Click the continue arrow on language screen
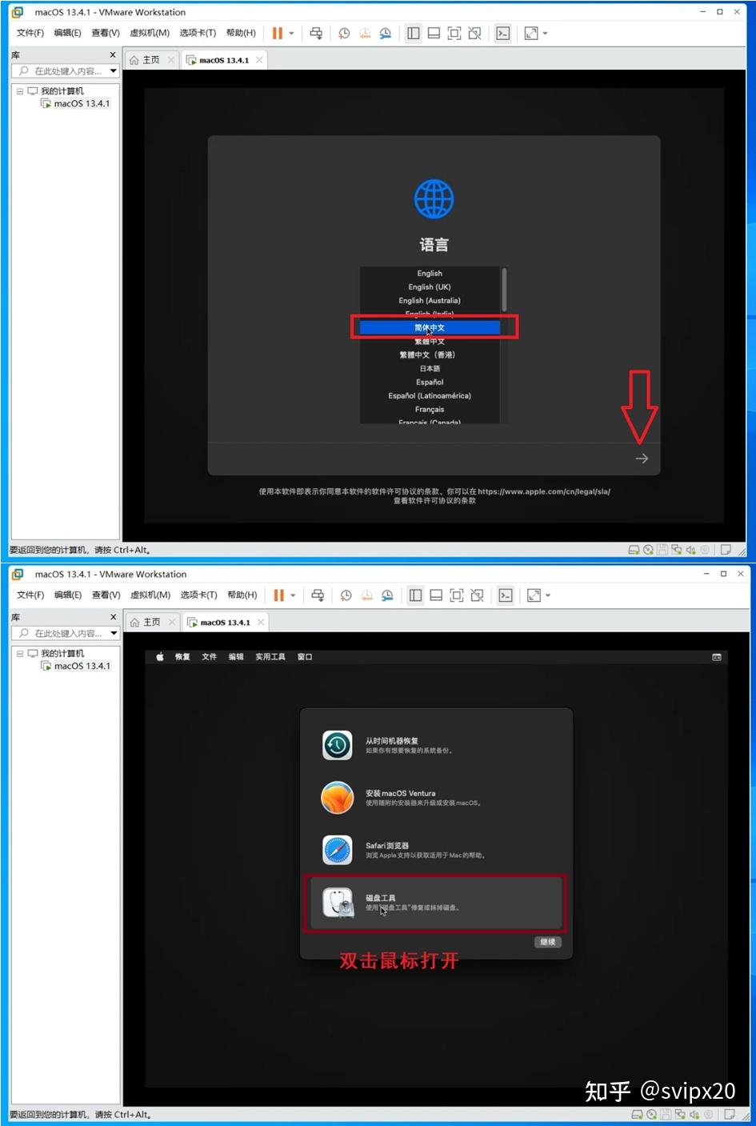The height and width of the screenshot is (1126, 756). click(642, 459)
